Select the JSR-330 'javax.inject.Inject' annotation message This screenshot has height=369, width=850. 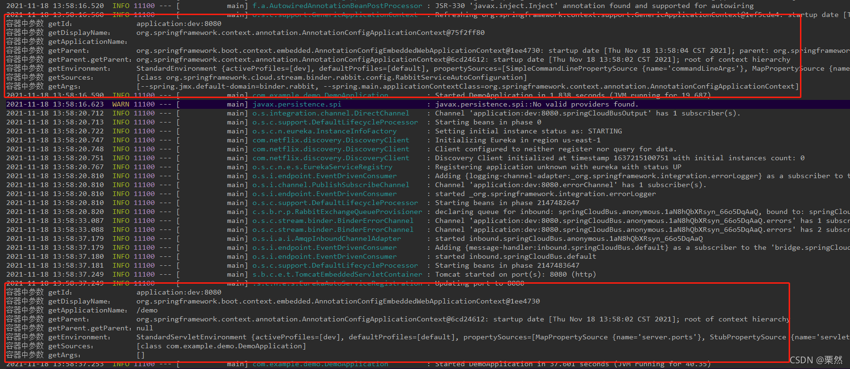(594, 6)
